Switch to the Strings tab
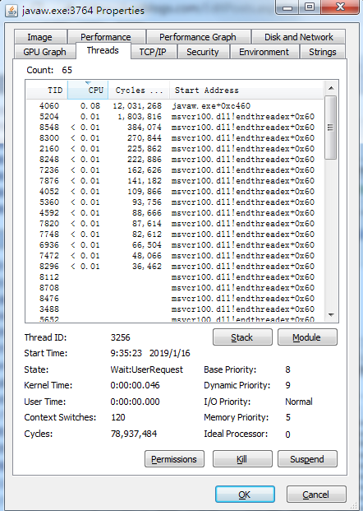 click(322, 52)
